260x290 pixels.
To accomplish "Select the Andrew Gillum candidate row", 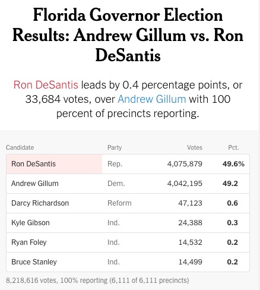I will click(x=128, y=184).
